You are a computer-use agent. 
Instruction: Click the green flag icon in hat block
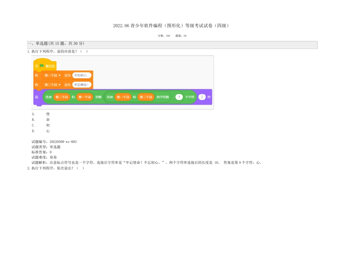pyautogui.click(x=42, y=66)
